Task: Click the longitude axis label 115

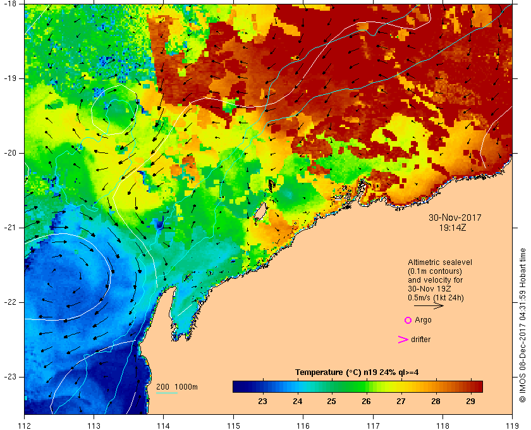Action: 233,426
